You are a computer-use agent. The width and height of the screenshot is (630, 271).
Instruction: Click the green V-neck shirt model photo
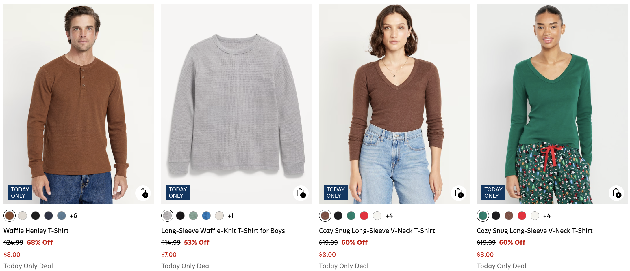pos(552,104)
